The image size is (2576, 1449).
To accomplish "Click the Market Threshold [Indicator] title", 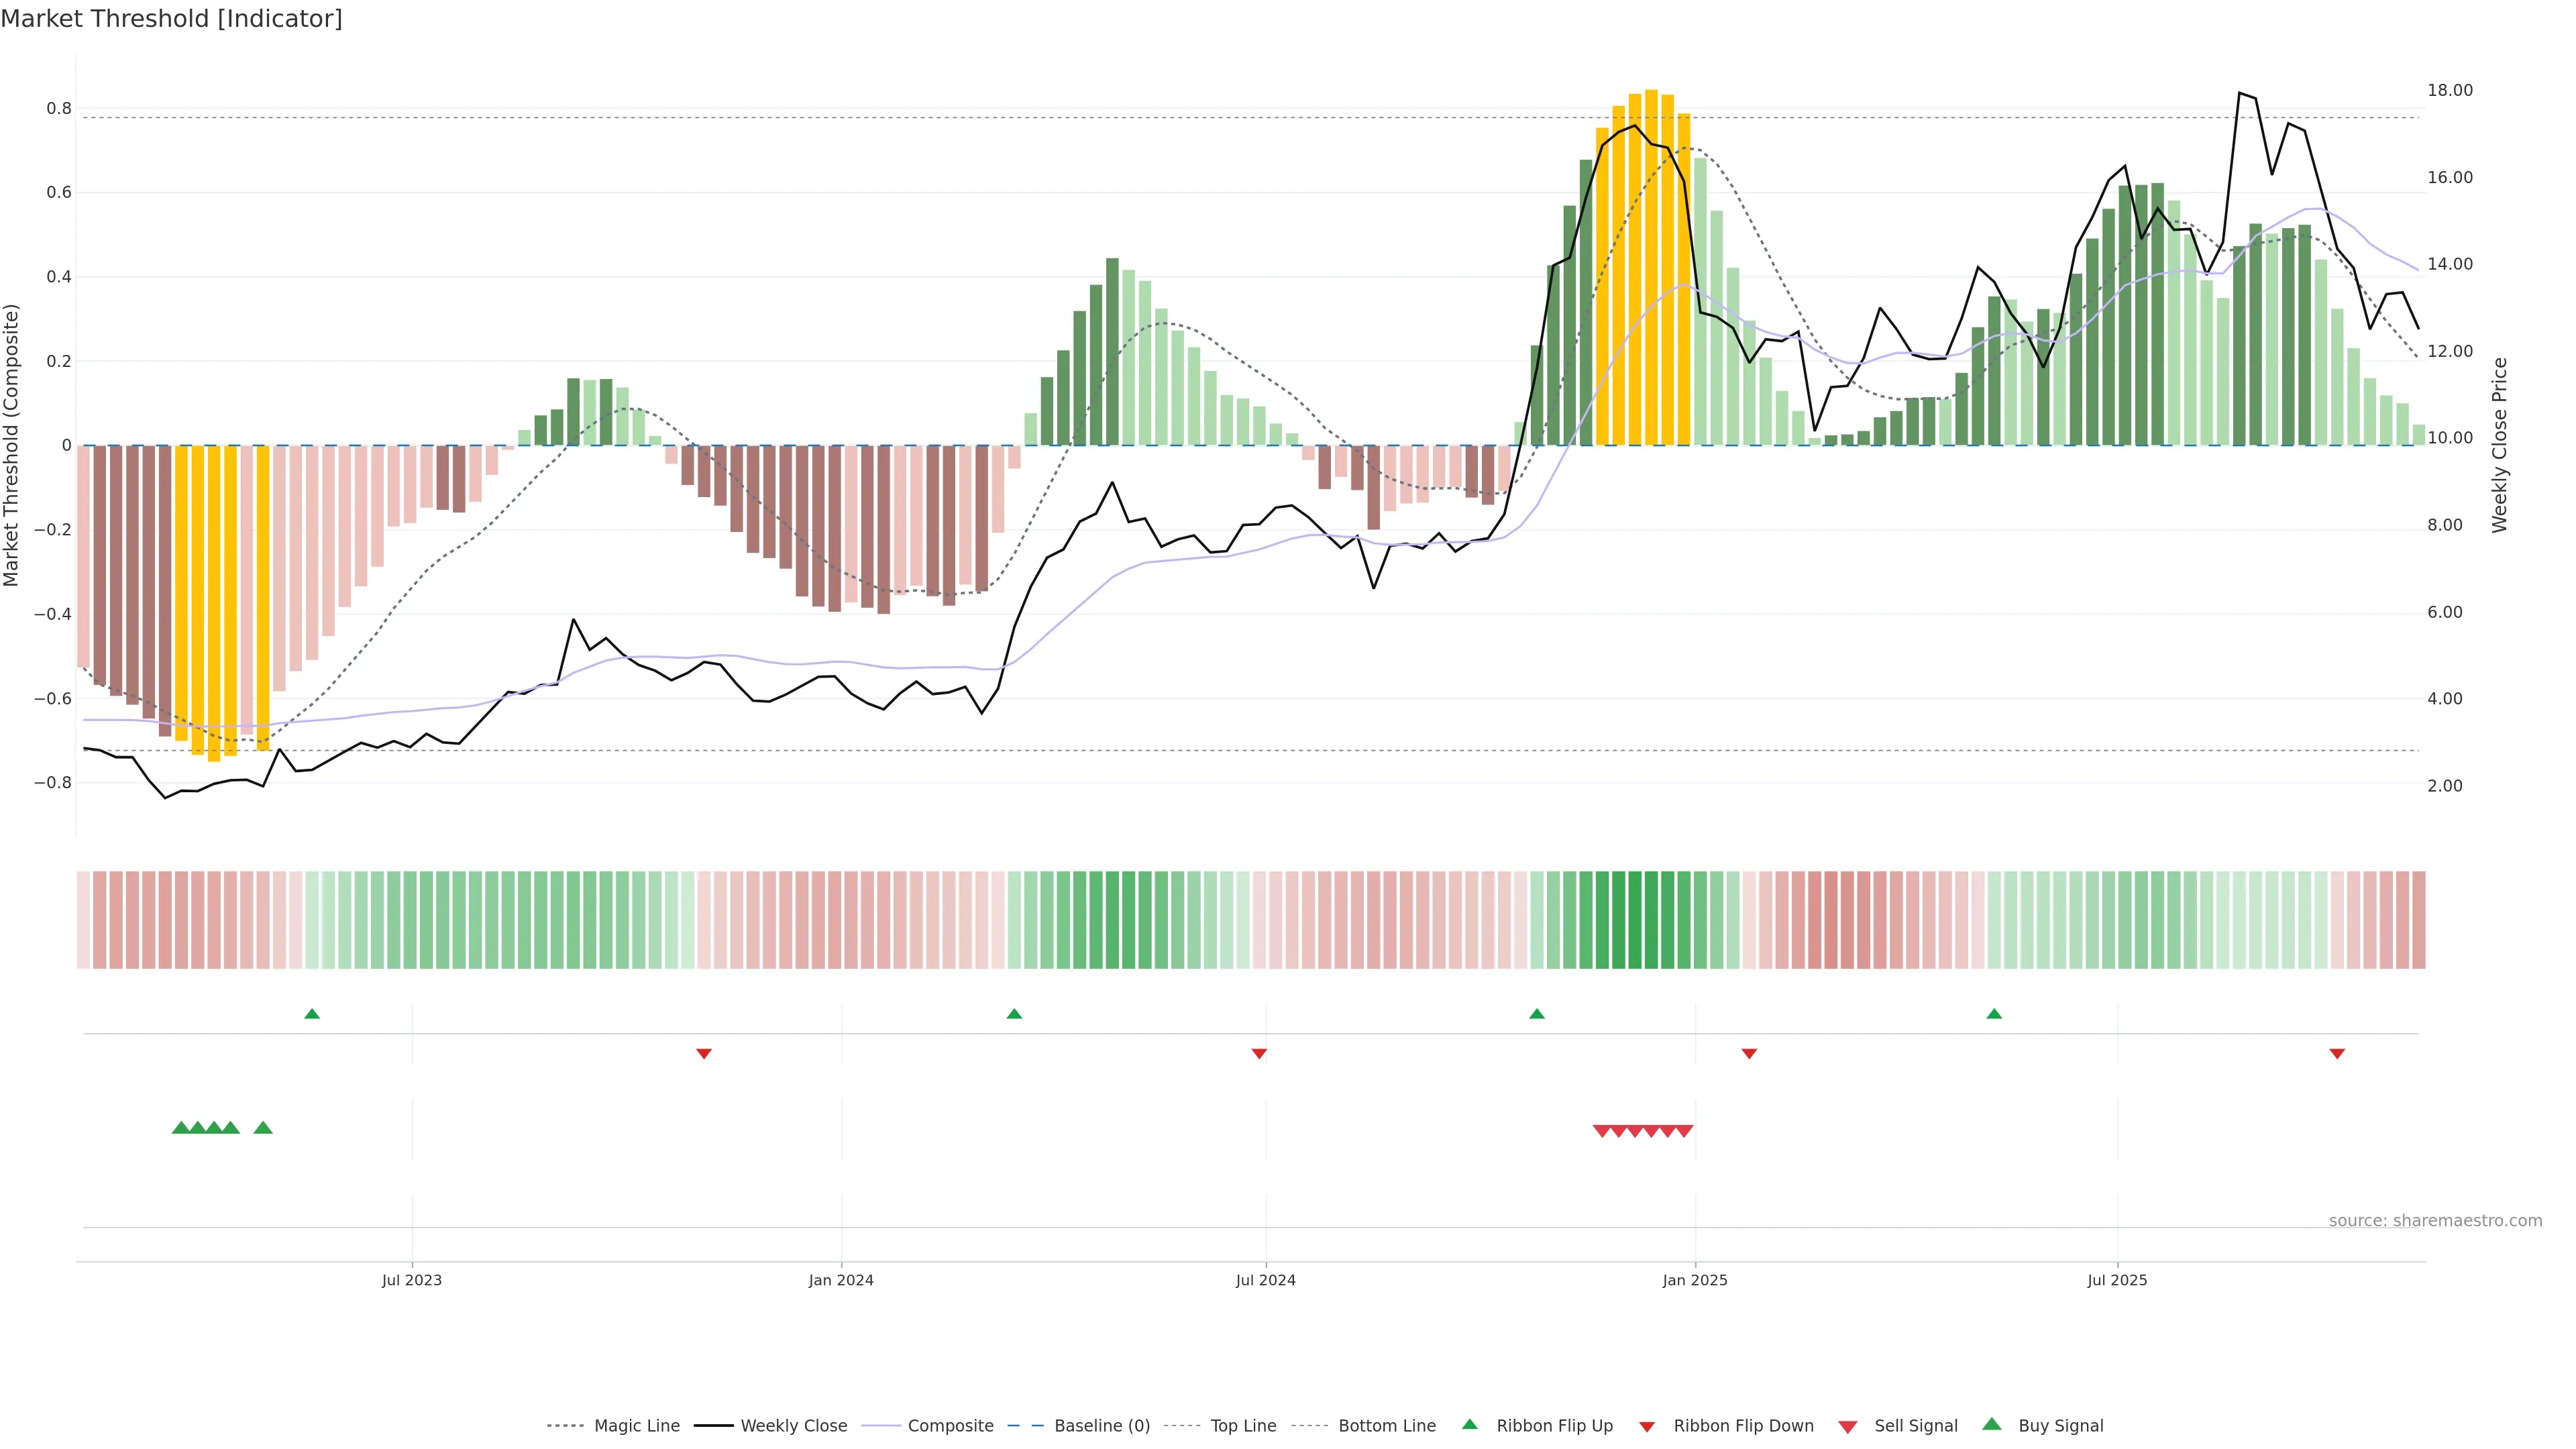I will click(x=172, y=19).
